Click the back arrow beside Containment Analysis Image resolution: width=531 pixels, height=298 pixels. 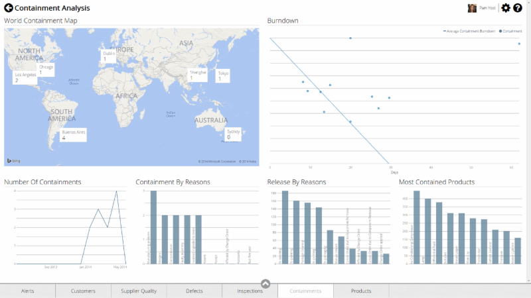[x=9, y=8]
